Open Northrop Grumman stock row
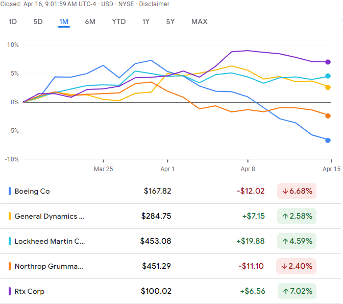Image resolution: width=343 pixels, height=304 pixels. click(x=48, y=266)
